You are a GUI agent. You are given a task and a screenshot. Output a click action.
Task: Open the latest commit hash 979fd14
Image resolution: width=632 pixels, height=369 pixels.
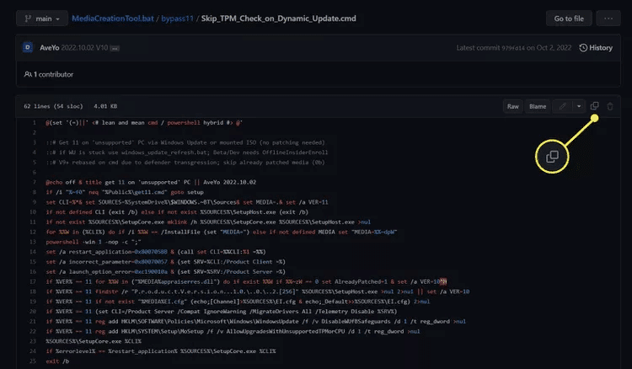[x=513, y=48]
